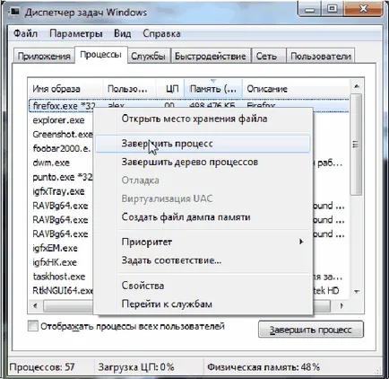Open the Вид menu
This screenshot has width=389, height=379.
pos(123,33)
